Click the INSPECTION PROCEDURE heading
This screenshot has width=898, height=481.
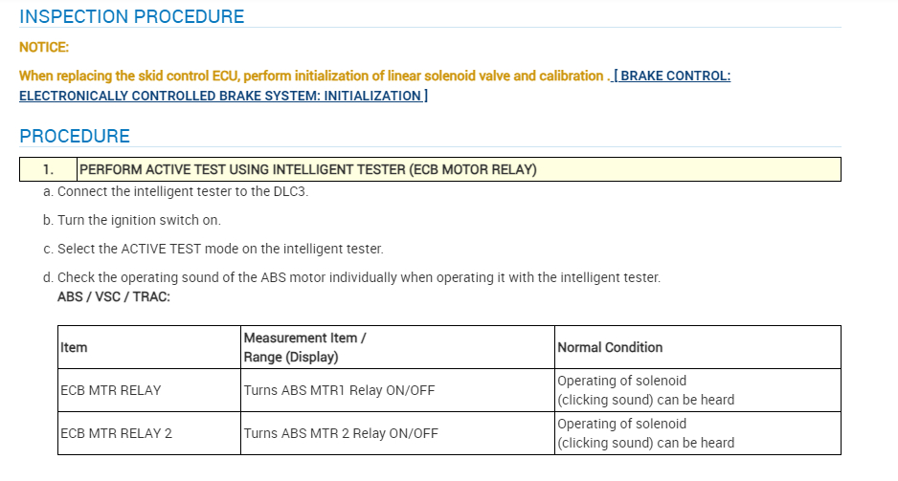pos(132,17)
